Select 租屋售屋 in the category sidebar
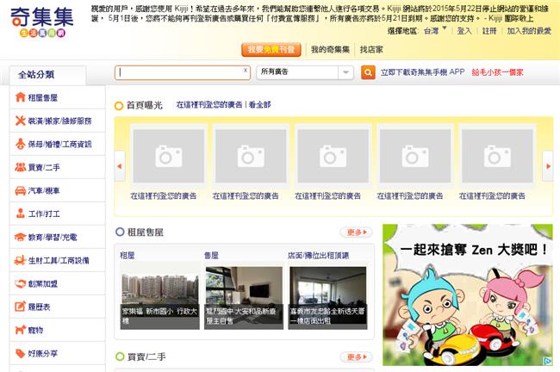Image resolution: width=560 pixels, height=372 pixels. point(58,97)
